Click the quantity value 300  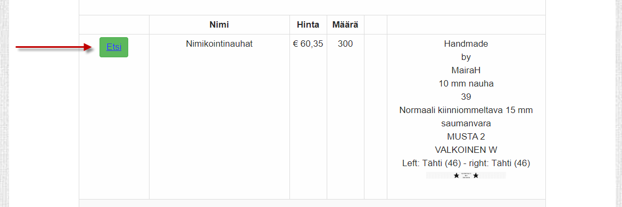pos(345,44)
